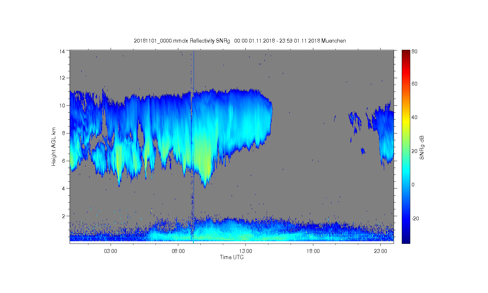Click the colorbar value 60

414,84
